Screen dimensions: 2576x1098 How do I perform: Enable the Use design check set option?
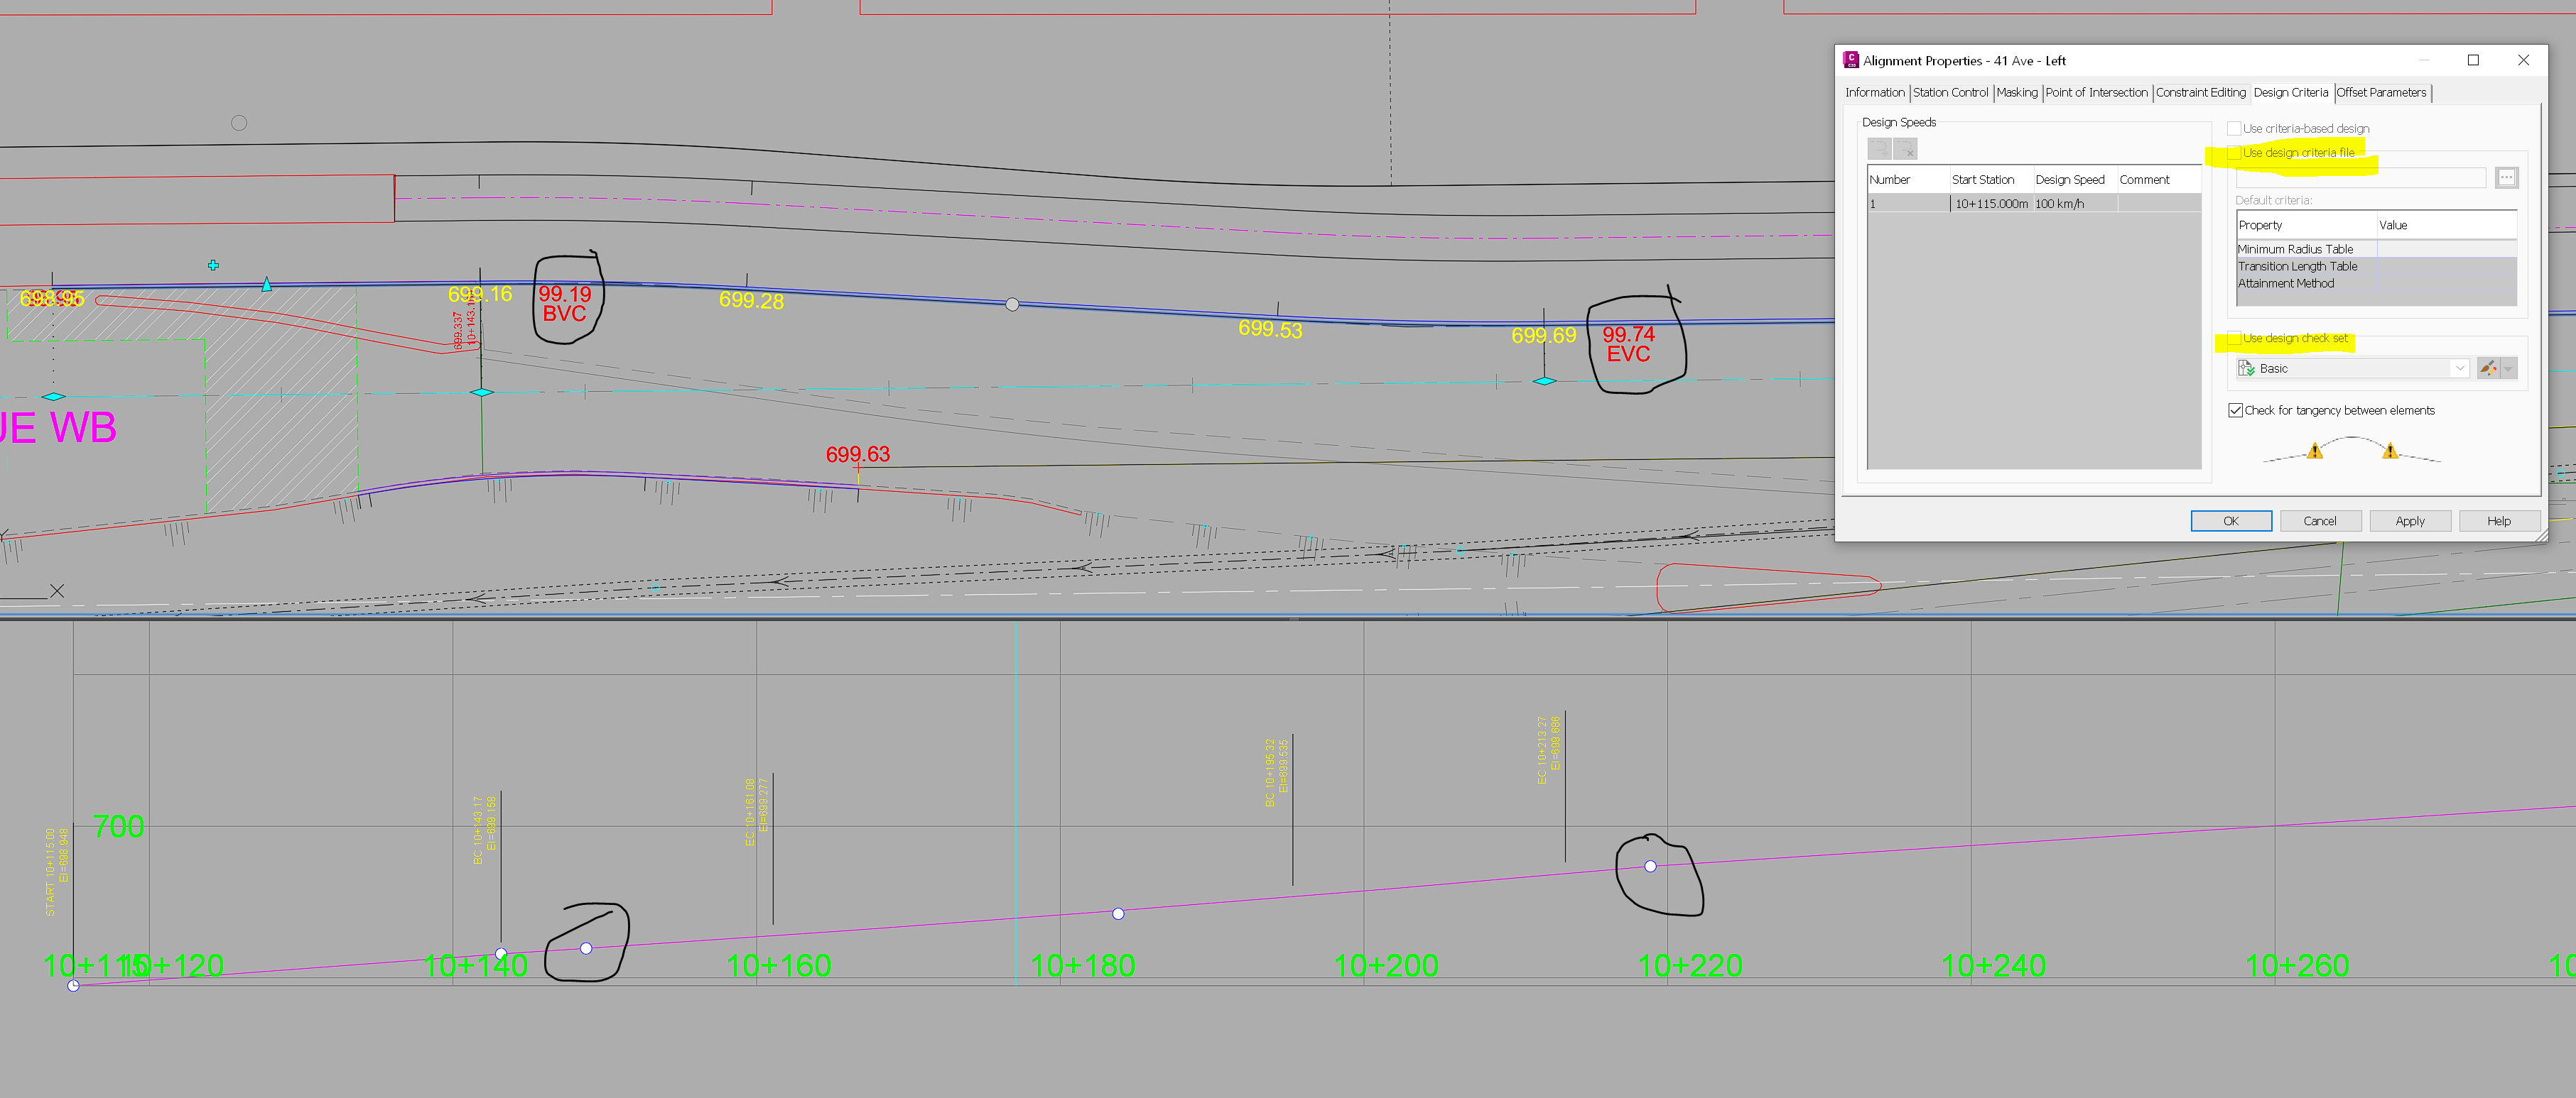tap(2235, 340)
